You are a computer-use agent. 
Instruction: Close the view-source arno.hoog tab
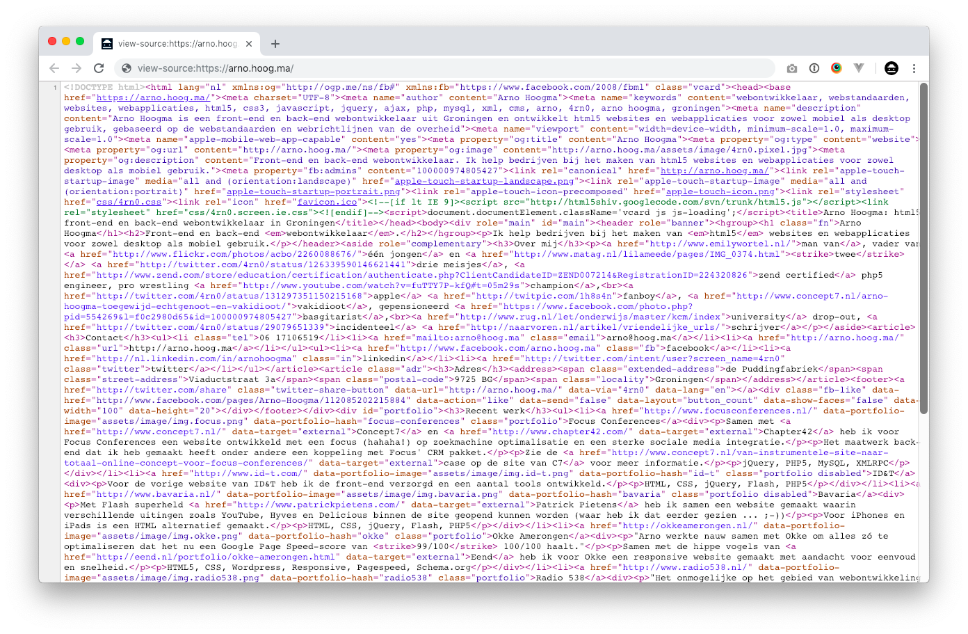pyautogui.click(x=249, y=44)
